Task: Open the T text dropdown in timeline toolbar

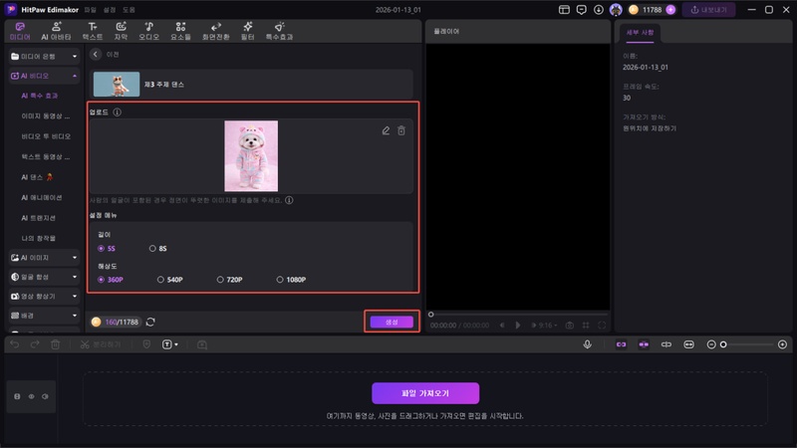Action: tap(169, 344)
